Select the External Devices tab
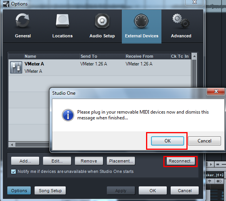Screen dimensions: 226x201 [141, 26]
